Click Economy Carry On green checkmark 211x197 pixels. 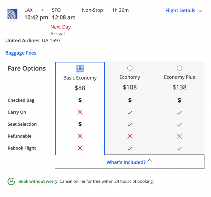(130, 112)
